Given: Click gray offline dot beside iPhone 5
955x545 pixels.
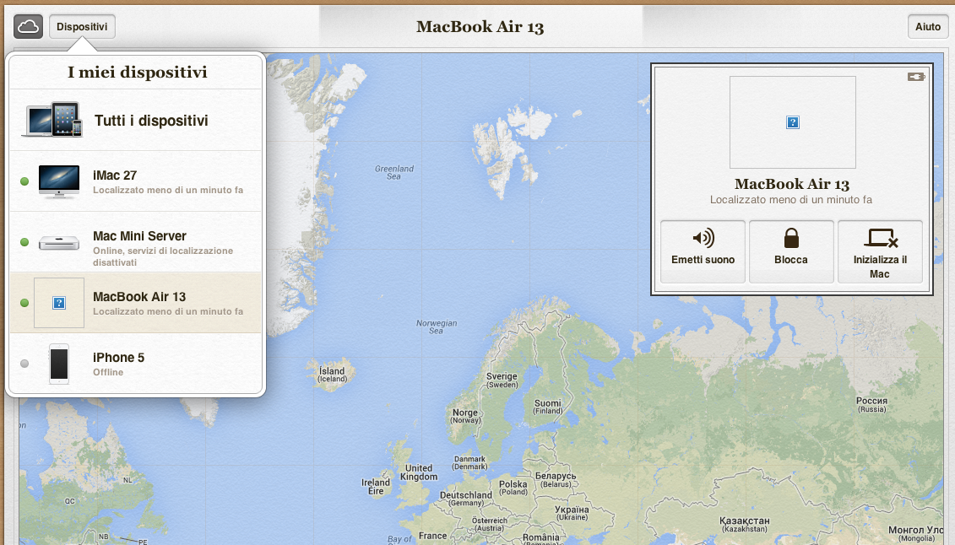Looking at the screenshot, I should tap(24, 364).
